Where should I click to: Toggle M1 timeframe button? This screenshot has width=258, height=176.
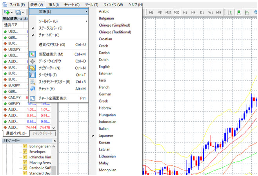coord(151,13)
